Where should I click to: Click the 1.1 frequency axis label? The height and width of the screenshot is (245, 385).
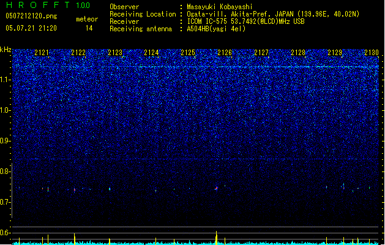point(5,80)
